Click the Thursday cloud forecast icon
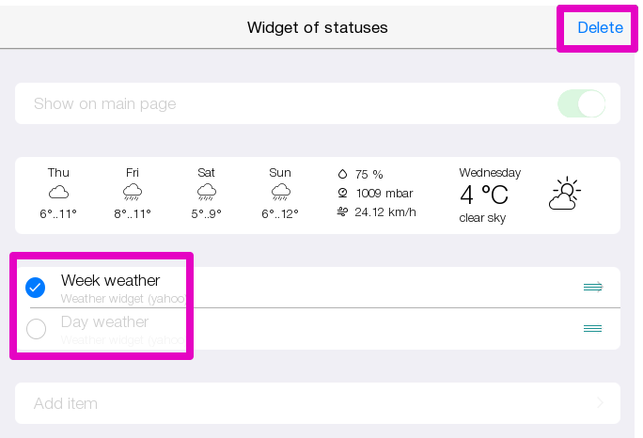 point(58,193)
